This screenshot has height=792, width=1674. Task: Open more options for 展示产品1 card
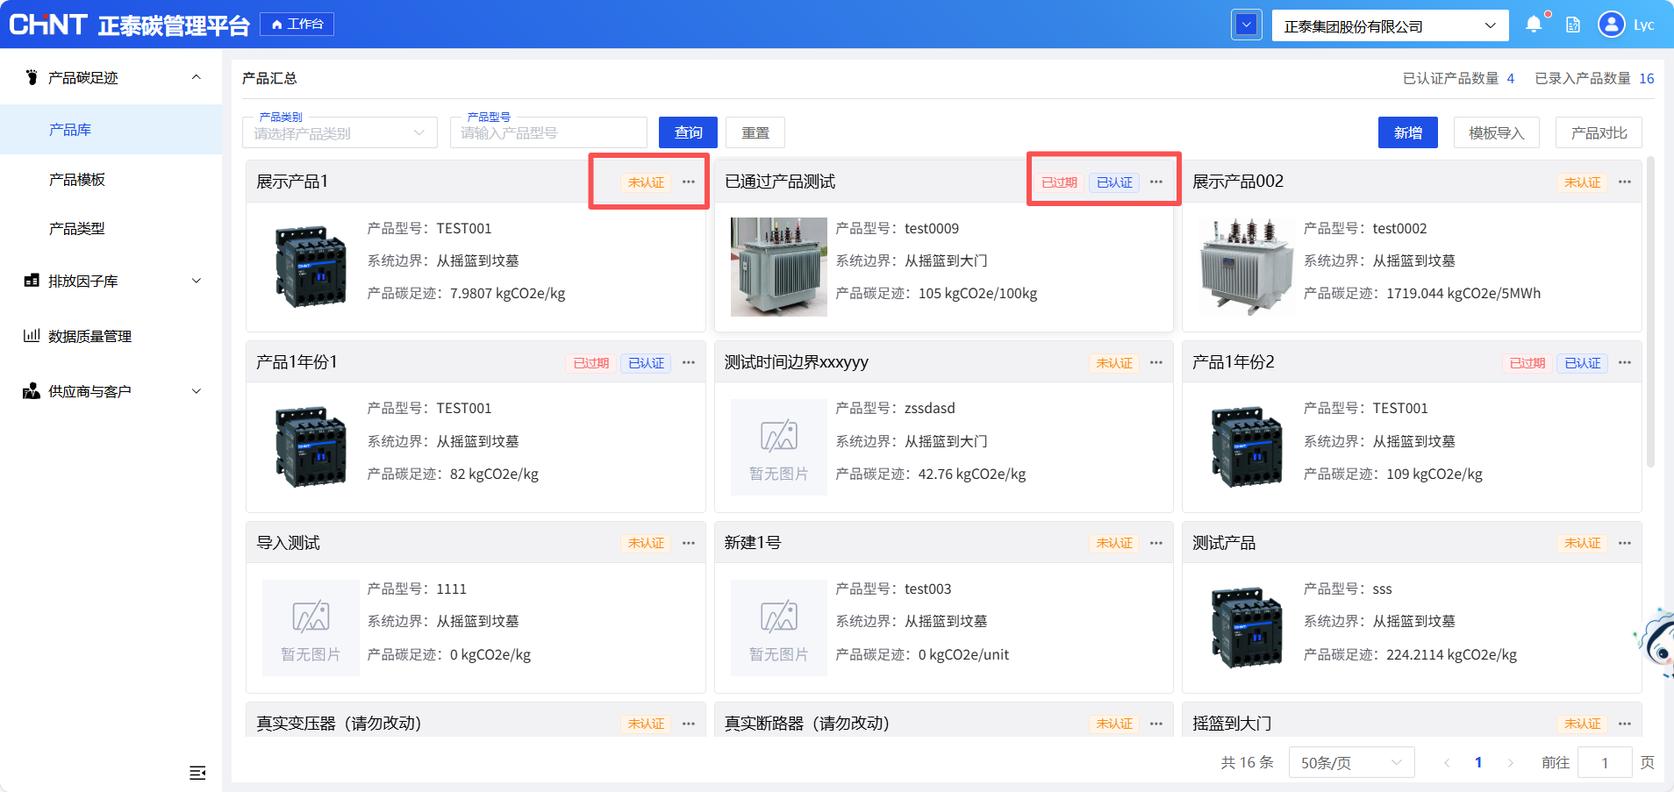coord(689,182)
